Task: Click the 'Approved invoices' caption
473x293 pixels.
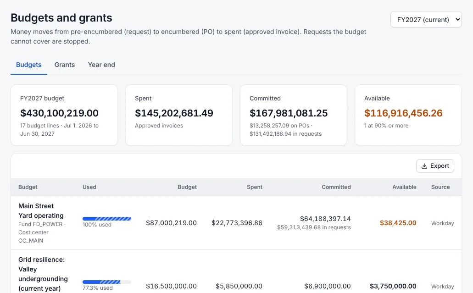Action: [x=159, y=126]
